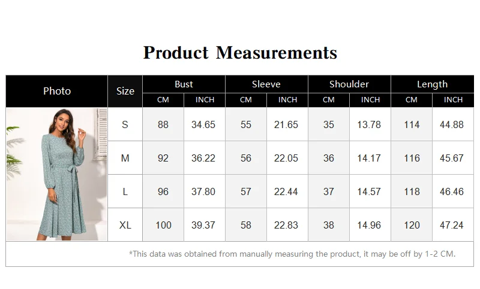The height and width of the screenshot is (289, 480).
Task: Select size S row label
Action: 125,124
